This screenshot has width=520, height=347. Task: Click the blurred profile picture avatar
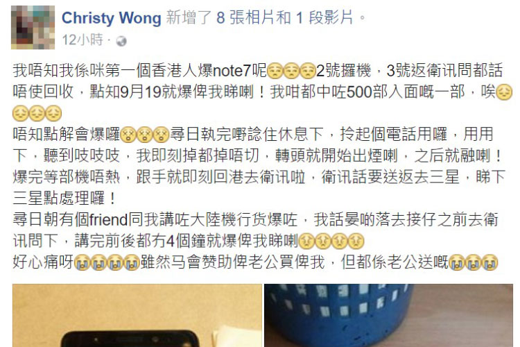click(33, 27)
